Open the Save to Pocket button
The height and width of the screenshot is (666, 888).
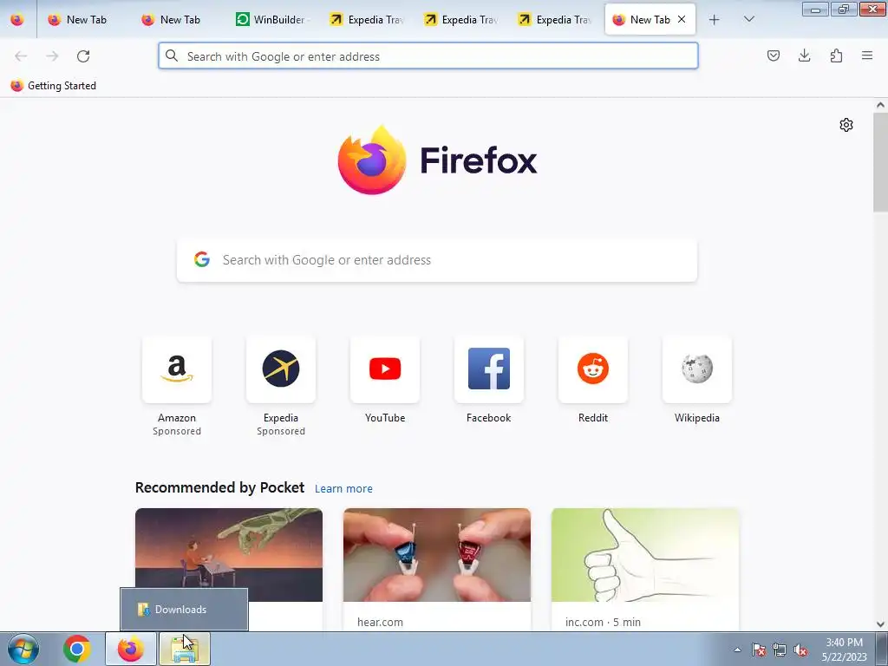[x=773, y=55]
